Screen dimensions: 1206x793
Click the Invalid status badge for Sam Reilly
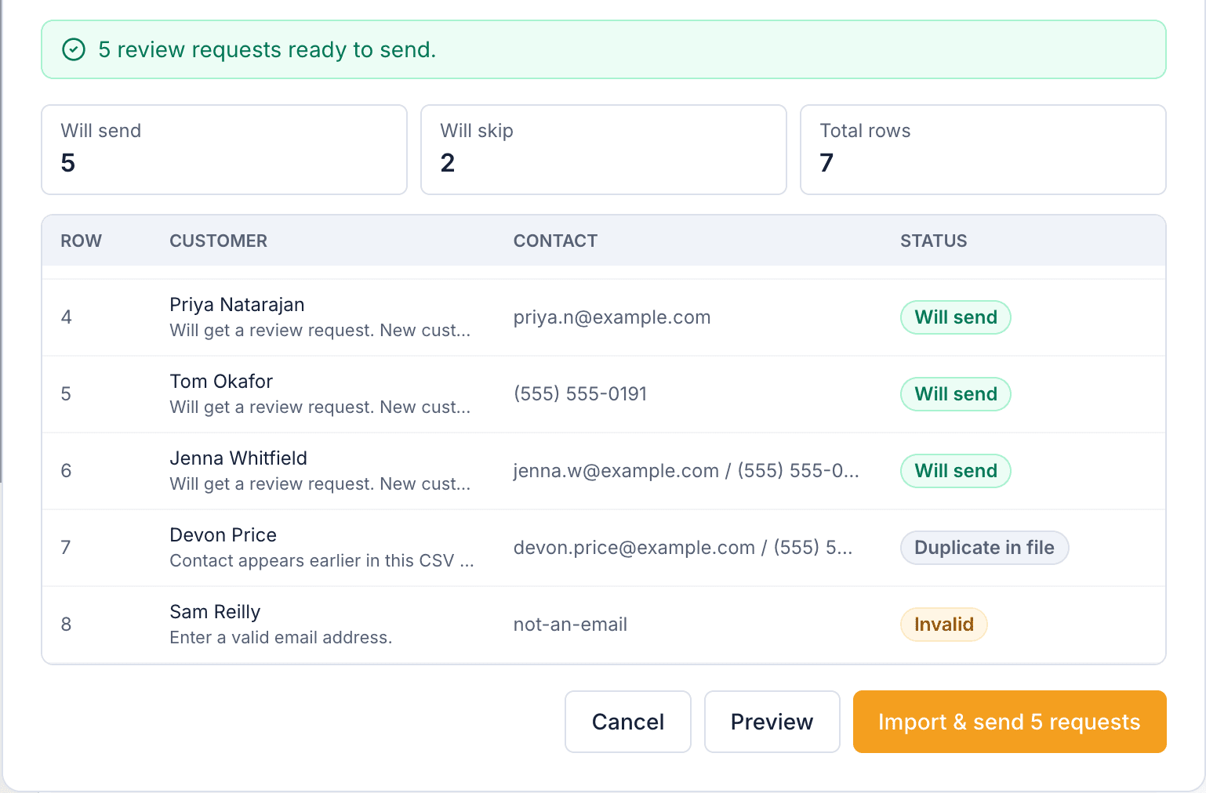[943, 625]
